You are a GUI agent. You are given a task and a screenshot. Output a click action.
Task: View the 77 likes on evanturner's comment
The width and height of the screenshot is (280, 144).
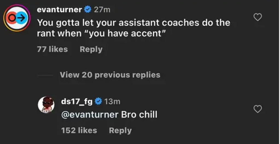coord(52,49)
